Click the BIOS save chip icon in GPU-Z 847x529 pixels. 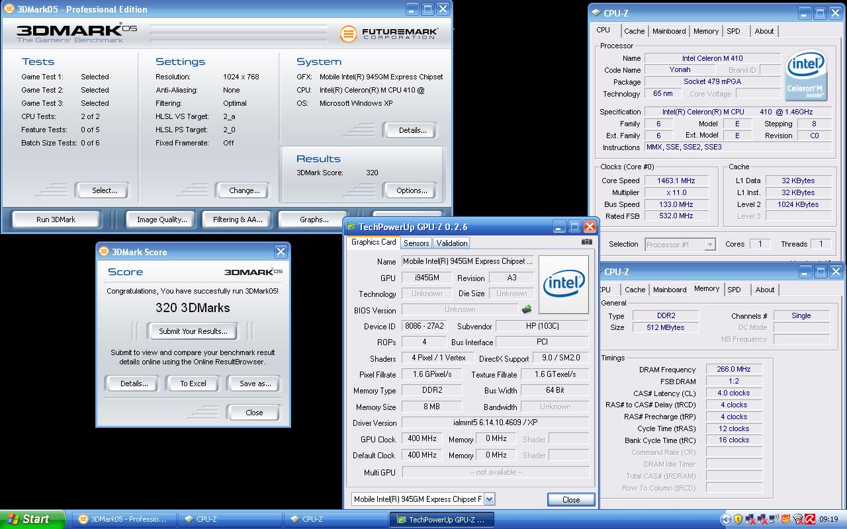pyautogui.click(x=527, y=309)
